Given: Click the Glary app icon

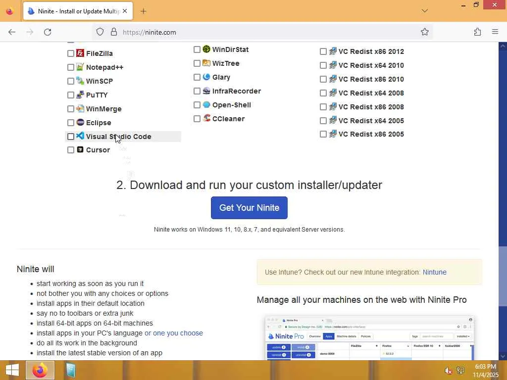Looking at the screenshot, I should pyautogui.click(x=206, y=77).
